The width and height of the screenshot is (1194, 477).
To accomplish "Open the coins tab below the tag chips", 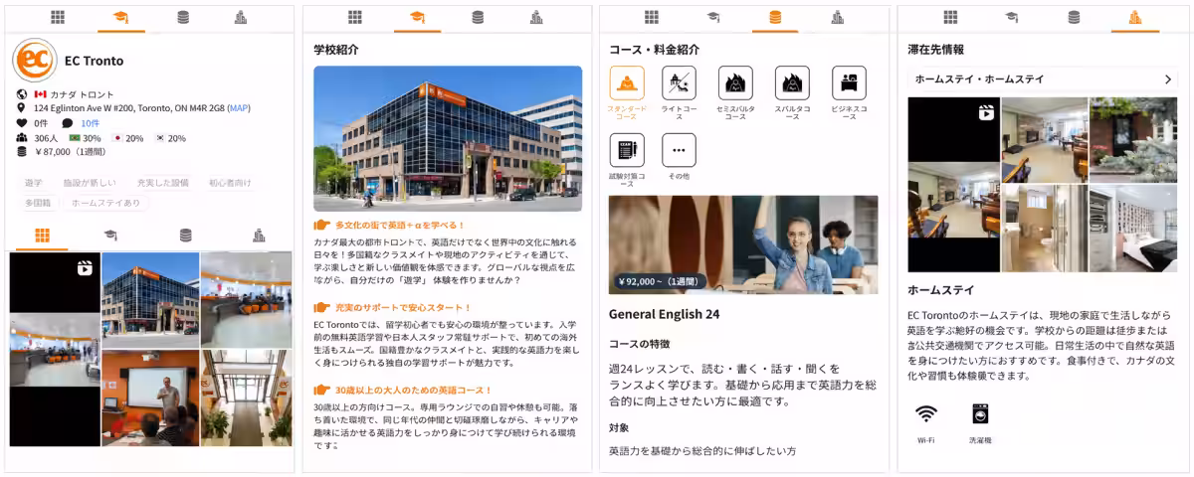I will [185, 236].
